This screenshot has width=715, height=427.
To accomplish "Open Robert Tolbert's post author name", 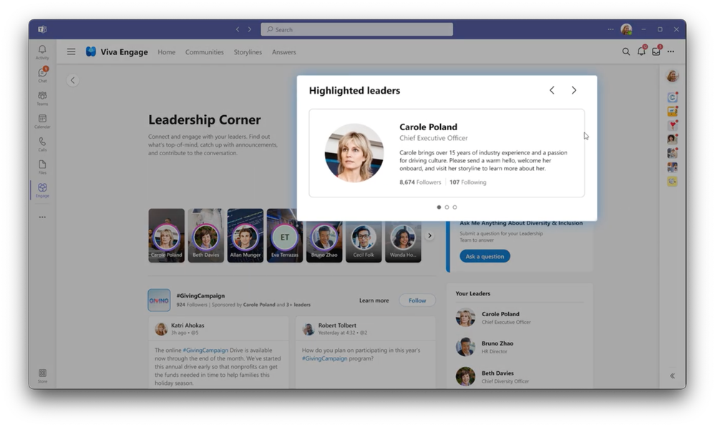I will pyautogui.click(x=337, y=325).
